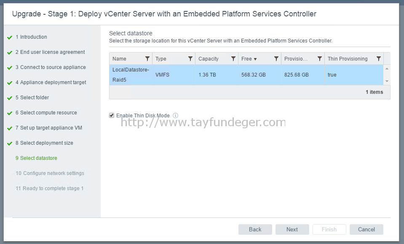The width and height of the screenshot is (404, 244).
Task: Toggle Enable Thin Disk Mode checkbox
Action: click(x=112, y=115)
